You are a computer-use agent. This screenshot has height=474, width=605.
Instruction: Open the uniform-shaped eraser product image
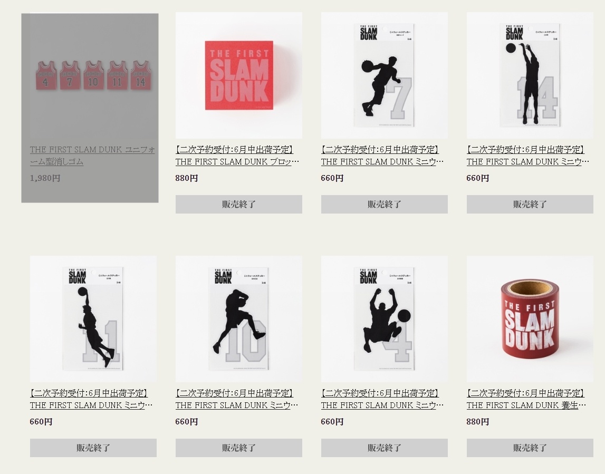tap(93, 75)
